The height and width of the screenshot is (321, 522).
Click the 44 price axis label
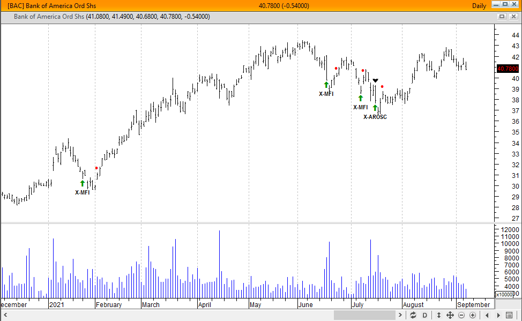pyautogui.click(x=516, y=35)
